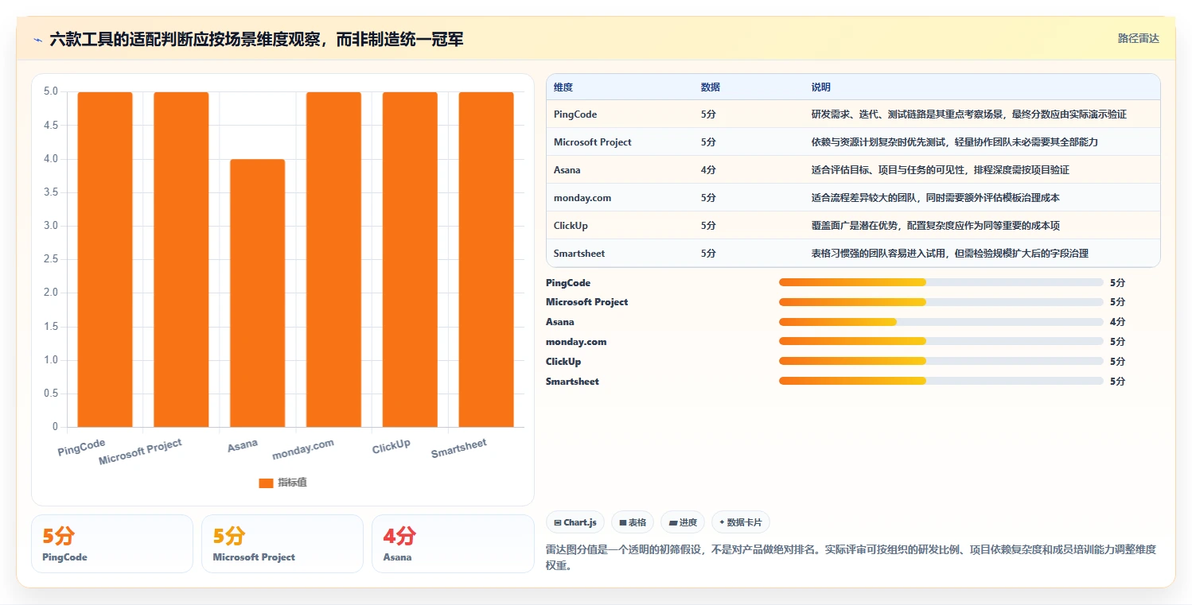Click the PingCode bar in the chart
Screen dimensions: 1192x605
105,260
